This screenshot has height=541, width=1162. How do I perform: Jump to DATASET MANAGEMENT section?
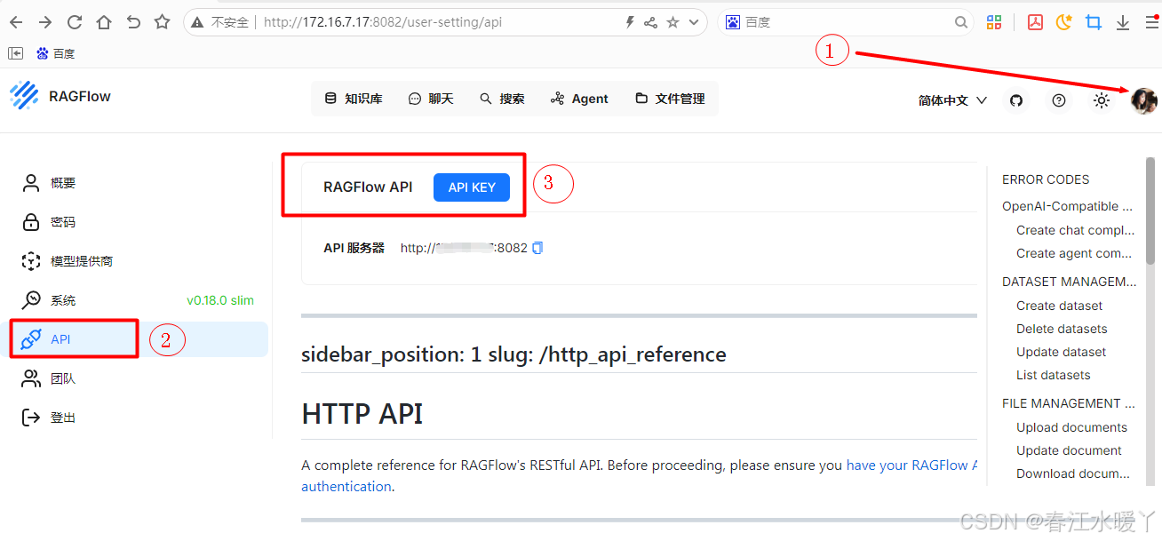(x=1070, y=282)
